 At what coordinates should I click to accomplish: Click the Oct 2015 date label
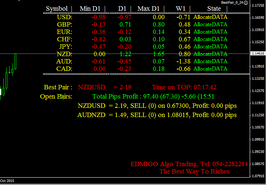[7, 181]
